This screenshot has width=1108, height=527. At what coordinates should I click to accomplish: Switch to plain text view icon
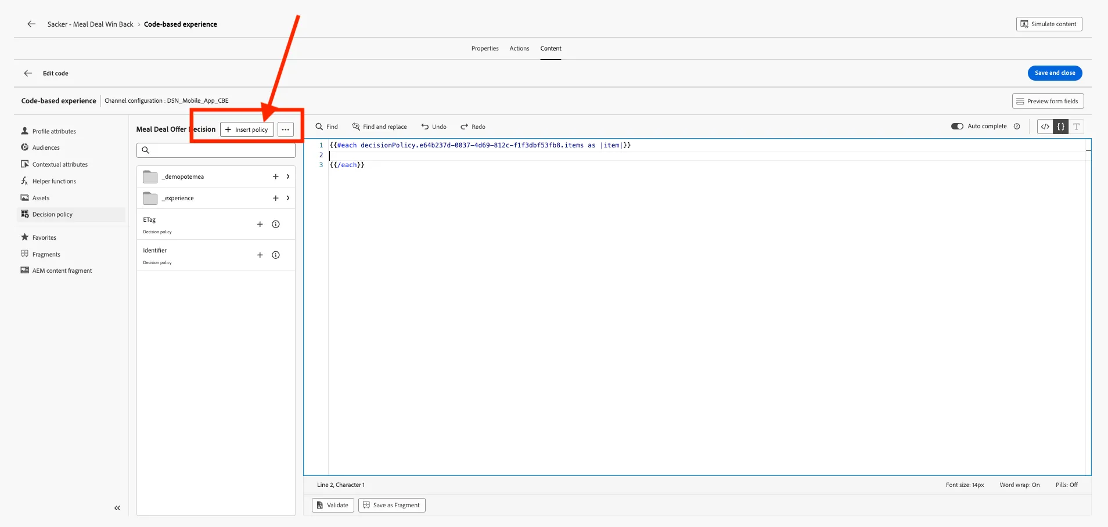(1077, 127)
